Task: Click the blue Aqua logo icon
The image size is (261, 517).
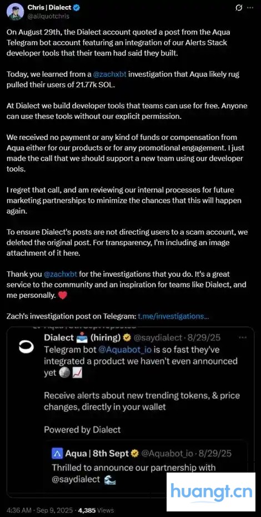Action: pyautogui.click(x=57, y=454)
